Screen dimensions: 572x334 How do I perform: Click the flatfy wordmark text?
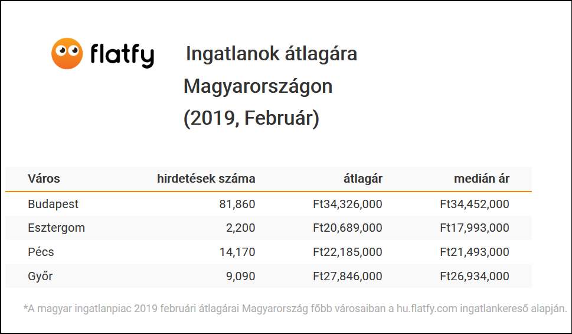(122, 55)
